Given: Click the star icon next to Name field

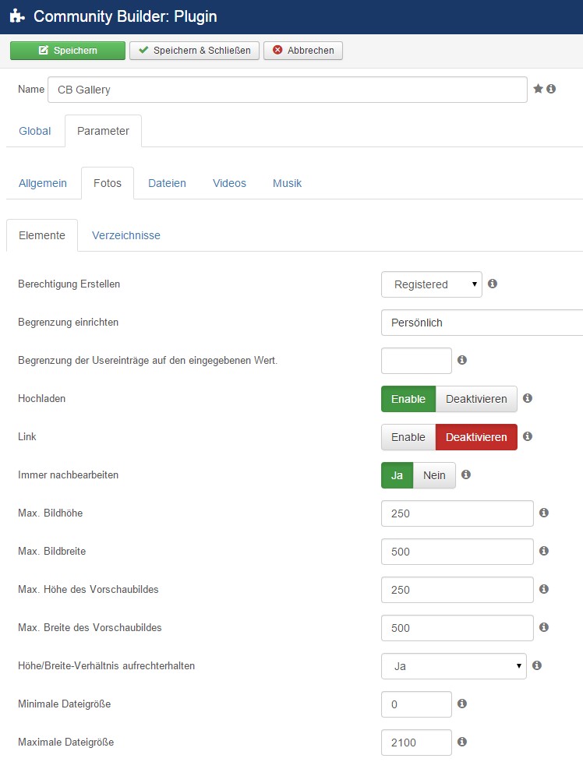Looking at the screenshot, I should (538, 89).
